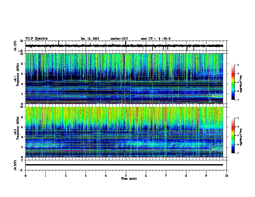This screenshot has width=255, height=197.
Task: Click the ch.1 voltage waveform trace panel
Action: pyautogui.click(x=126, y=46)
